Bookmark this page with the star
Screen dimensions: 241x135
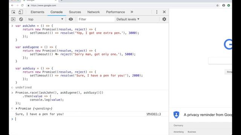(x=217, y=5)
